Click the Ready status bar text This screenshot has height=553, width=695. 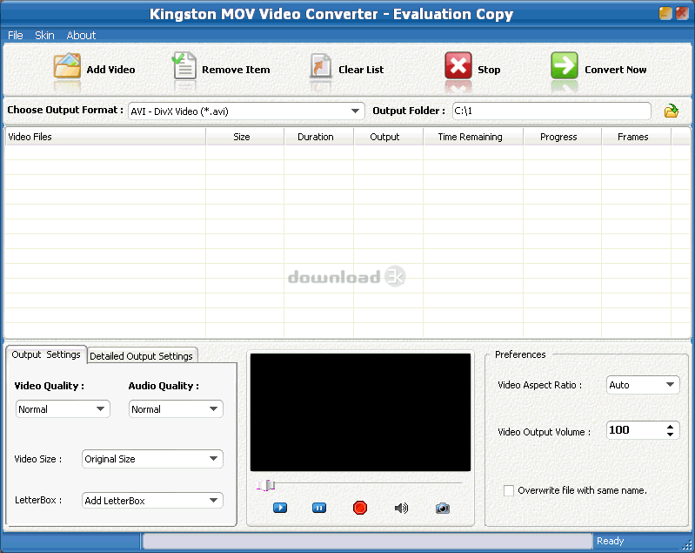[610, 541]
